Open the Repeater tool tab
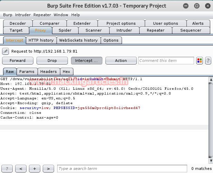The image size is (213, 173). pos(155,30)
